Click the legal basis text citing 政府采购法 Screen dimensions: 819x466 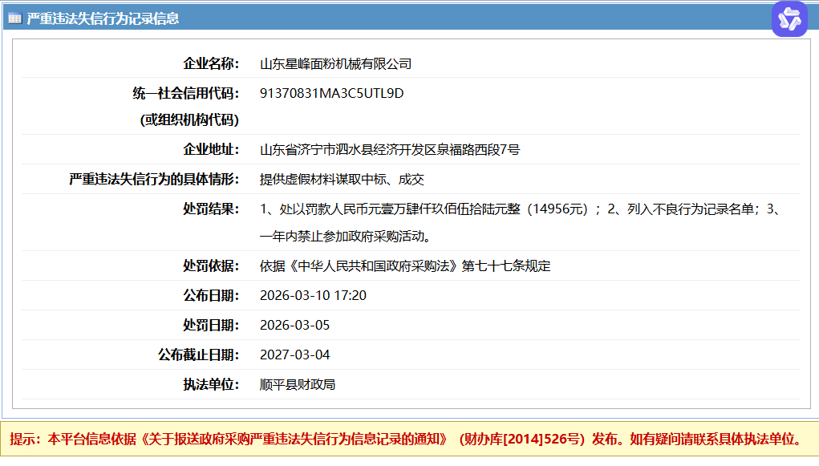click(405, 265)
